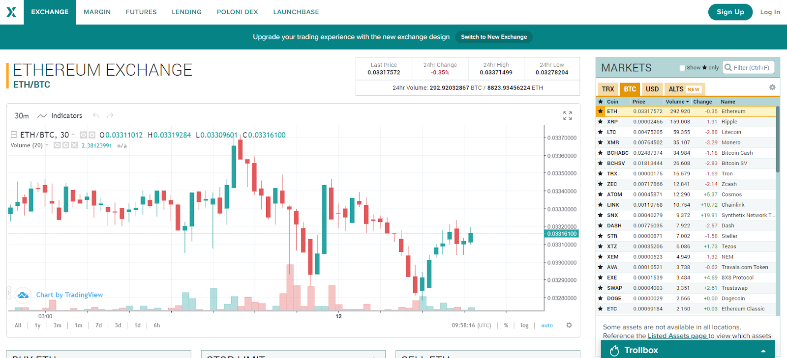Open Volume (20) legend dropdown arrow
The width and height of the screenshot is (787, 358).
click(x=47, y=145)
